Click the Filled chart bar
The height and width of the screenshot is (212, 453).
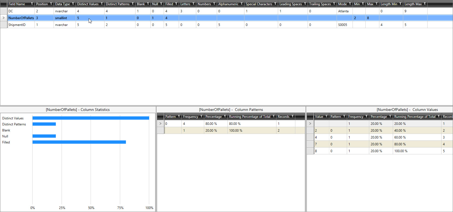79,142
